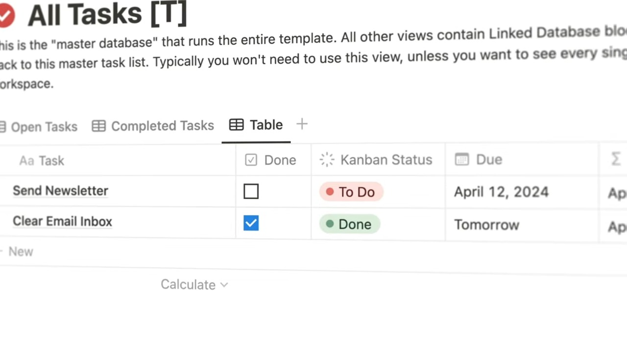Screen dimensions: 627x353
Task: Click the plus icon to add view
Action: click(x=302, y=125)
